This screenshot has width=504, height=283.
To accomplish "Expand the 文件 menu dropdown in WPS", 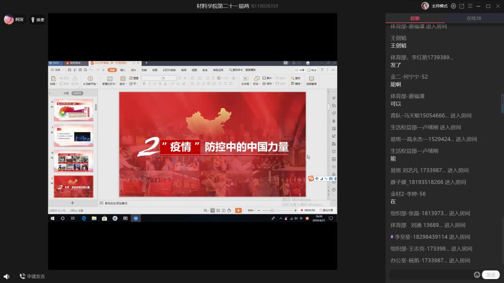I will 57,70.
